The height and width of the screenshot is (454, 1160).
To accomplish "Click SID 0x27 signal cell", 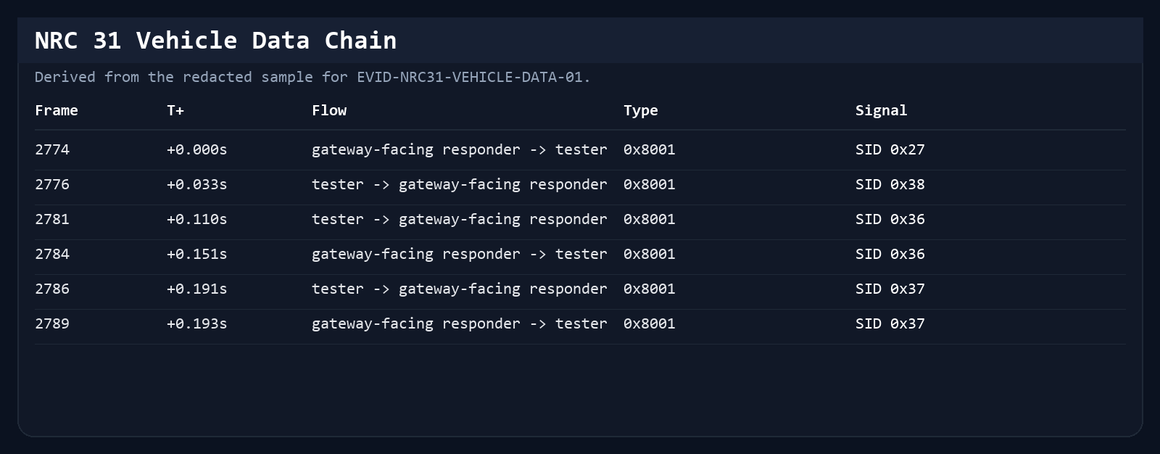I will click(890, 149).
